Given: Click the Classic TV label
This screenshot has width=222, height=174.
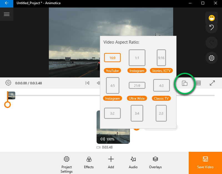Looking at the screenshot, I should pyautogui.click(x=161, y=98).
